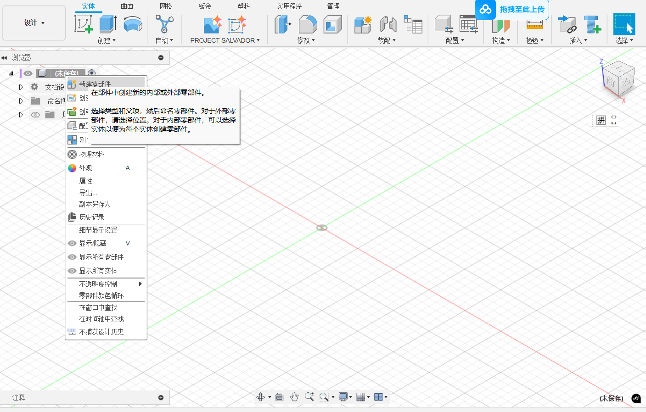Activate radio button beside (未保存) component
This screenshot has width=646, height=412.
(92, 73)
